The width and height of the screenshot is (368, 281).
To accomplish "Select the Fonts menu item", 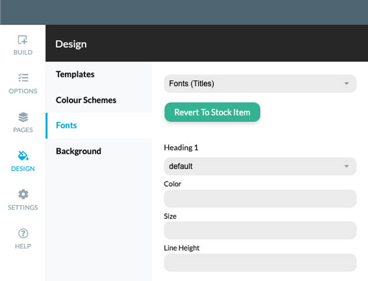I will 98,125.
